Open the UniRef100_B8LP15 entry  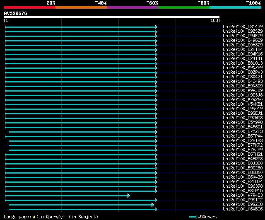pyautogui.click(x=243, y=191)
